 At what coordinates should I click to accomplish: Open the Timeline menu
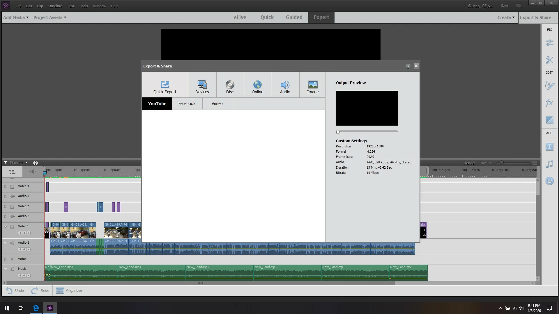click(54, 6)
